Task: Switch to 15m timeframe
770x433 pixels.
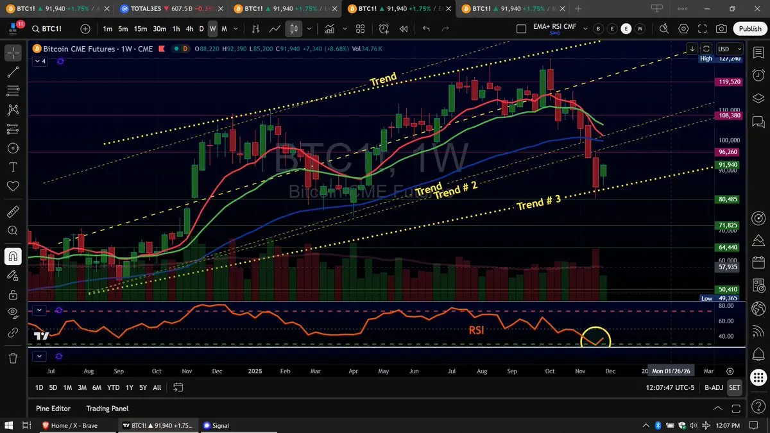Action: coord(140,29)
